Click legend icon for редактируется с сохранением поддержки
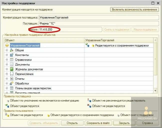 coord(48,115)
